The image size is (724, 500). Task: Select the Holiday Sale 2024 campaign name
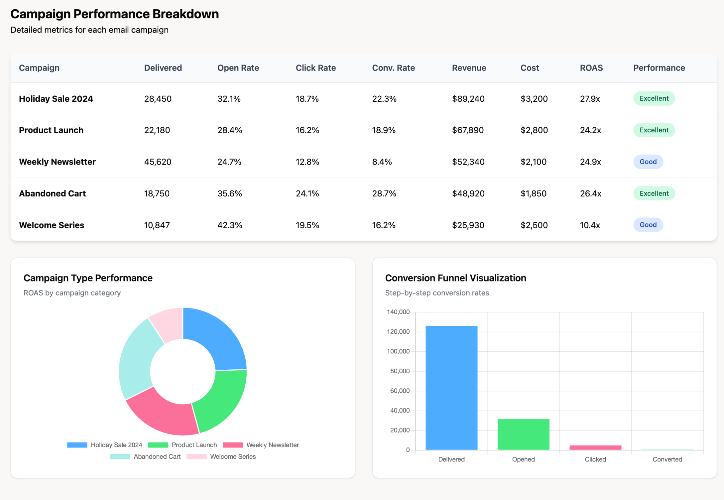point(56,99)
